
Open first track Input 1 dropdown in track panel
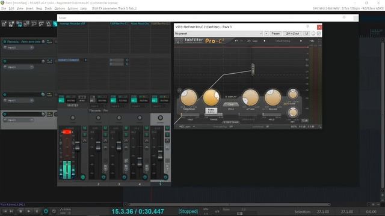tap(19, 47)
